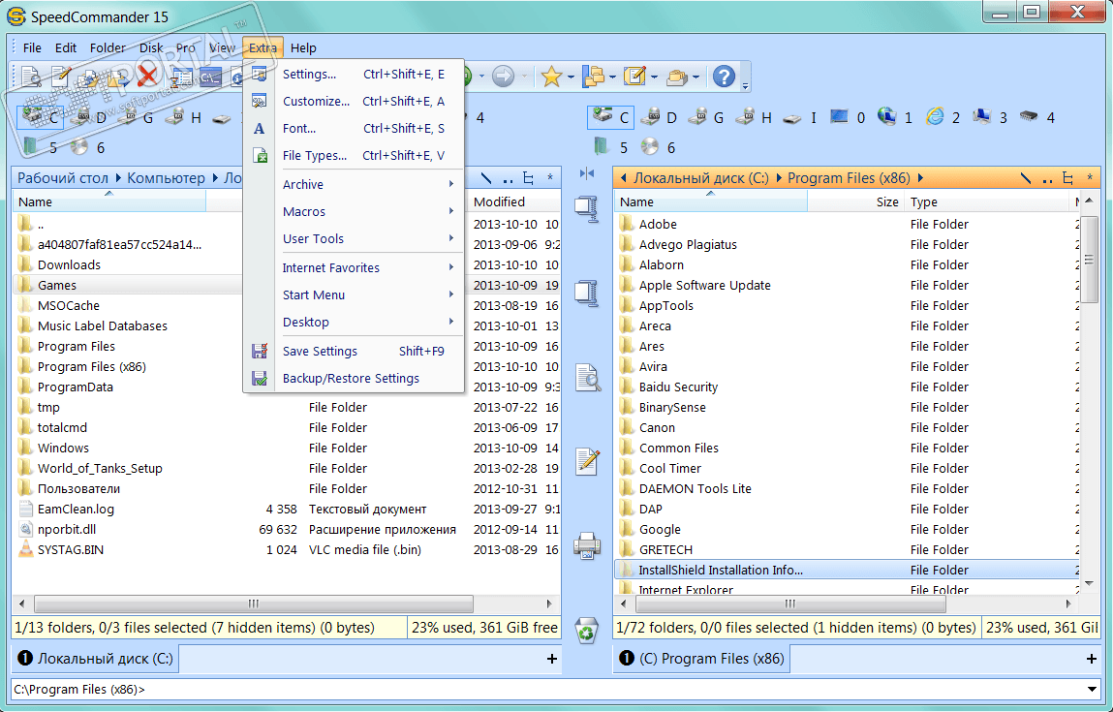Open the toolbar overflow options arrow
The height and width of the screenshot is (712, 1113).
(x=745, y=86)
